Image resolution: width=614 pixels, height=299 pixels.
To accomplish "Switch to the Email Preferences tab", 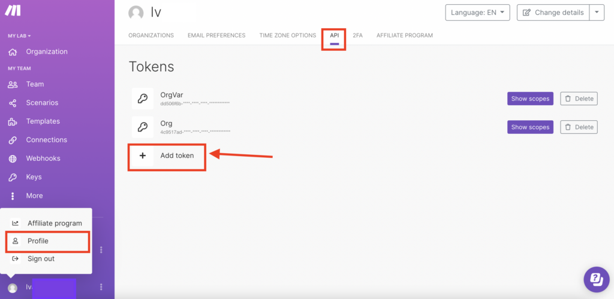I will (216, 35).
